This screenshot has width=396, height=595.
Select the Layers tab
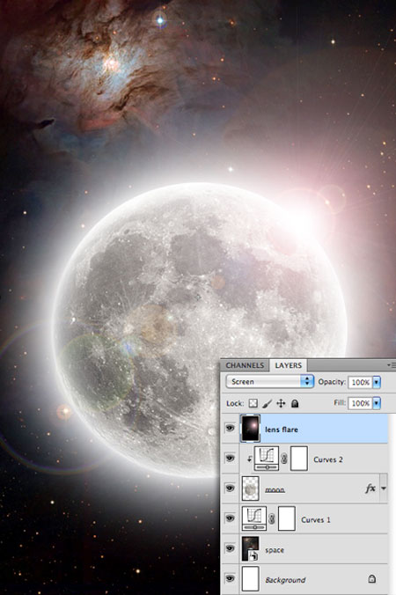click(x=289, y=365)
